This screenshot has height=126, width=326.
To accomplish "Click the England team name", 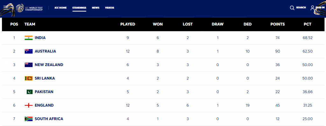I will click(44, 105).
